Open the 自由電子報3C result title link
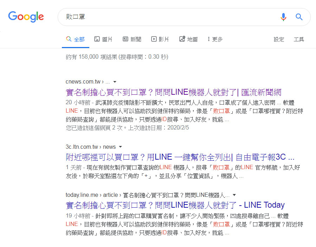This screenshot has width=316, height=247. point(180,157)
